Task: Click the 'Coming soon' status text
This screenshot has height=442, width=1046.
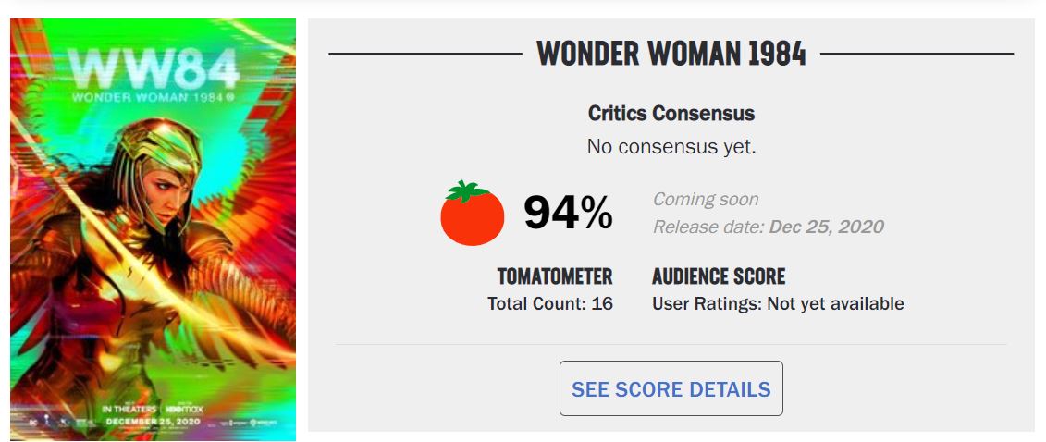Action: point(705,199)
